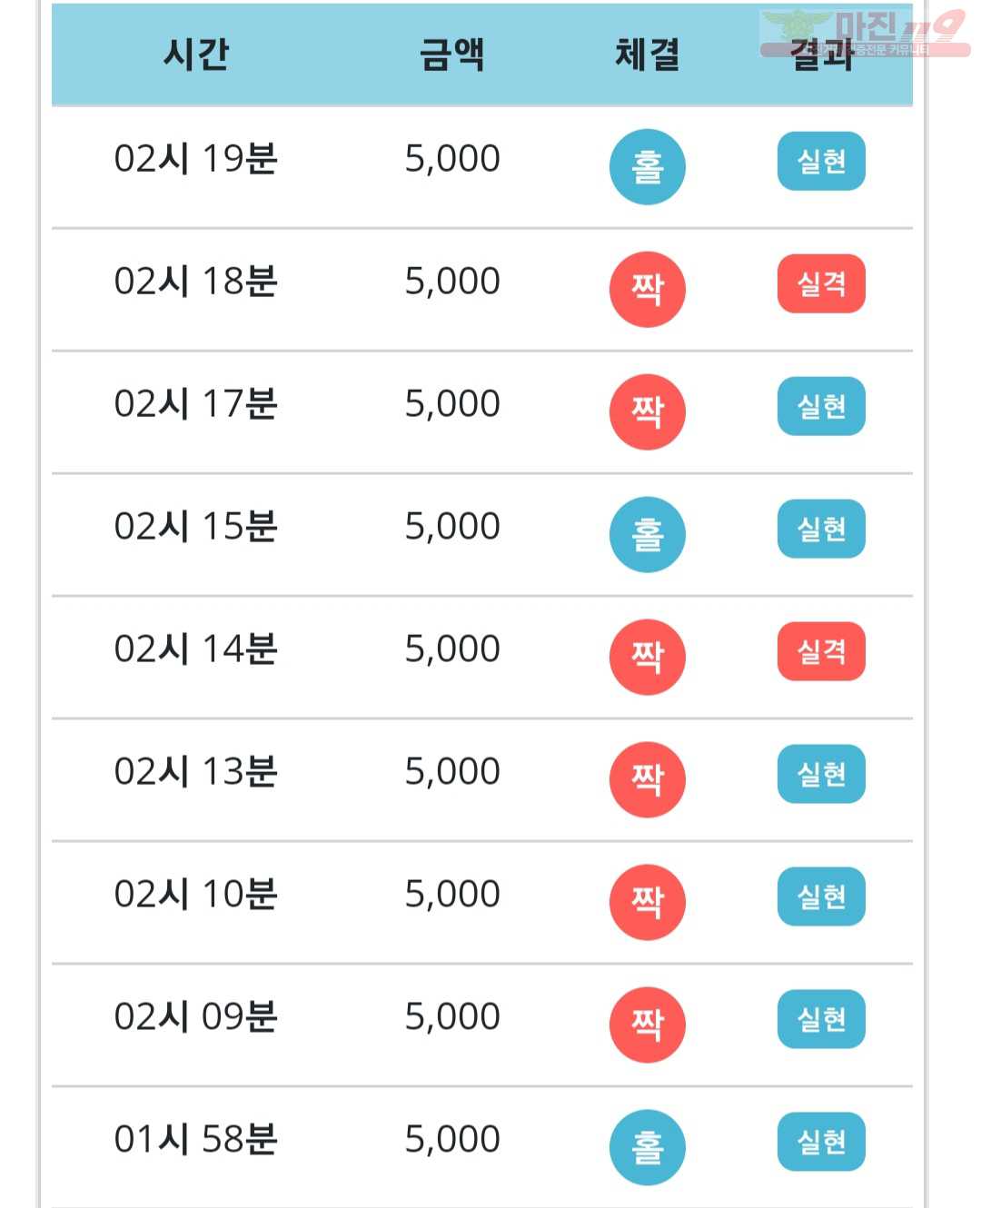This screenshot has height=1208, width=981.
Task: Click the 짝 badge for 02시 18분
Action: (647, 289)
